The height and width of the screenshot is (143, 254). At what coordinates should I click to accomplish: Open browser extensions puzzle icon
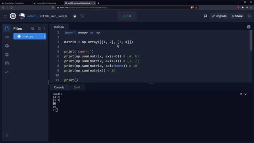click(x=242, y=8)
